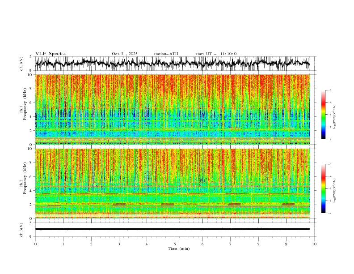Click time axis tick label "2"
Image resolution: width=354 pixels, height=274 pixels.
coord(91,244)
